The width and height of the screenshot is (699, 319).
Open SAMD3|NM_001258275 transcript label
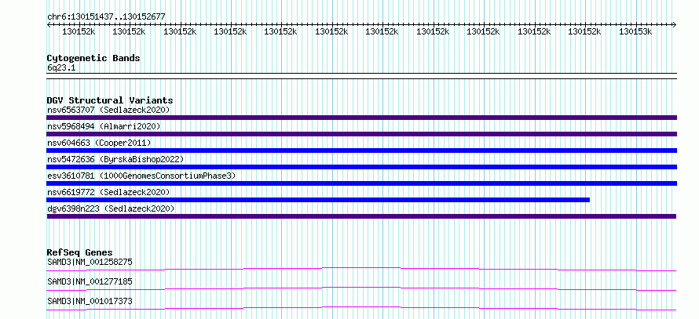point(90,262)
